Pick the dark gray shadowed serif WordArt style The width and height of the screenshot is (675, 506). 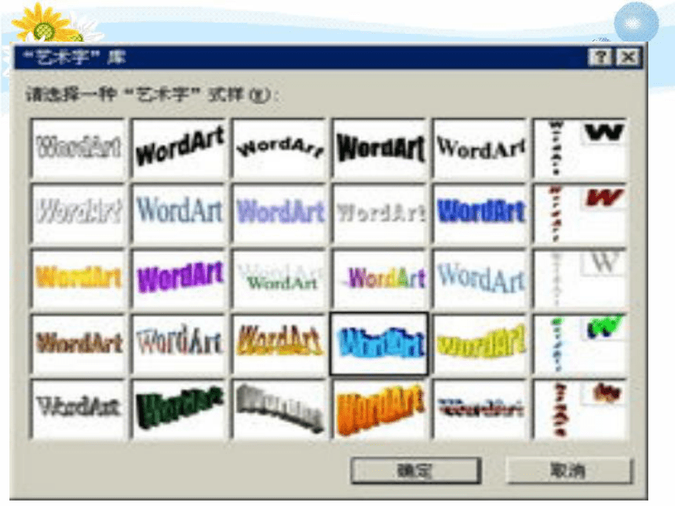click(x=78, y=410)
